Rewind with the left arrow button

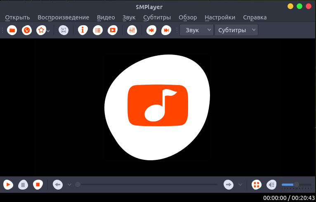click(58, 184)
